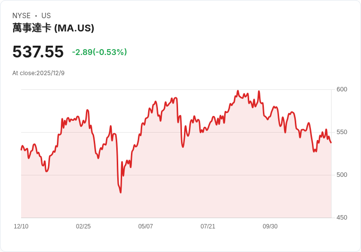Click the price line's leftmost starting point
This screenshot has width=361, height=252.
[x=21, y=150]
